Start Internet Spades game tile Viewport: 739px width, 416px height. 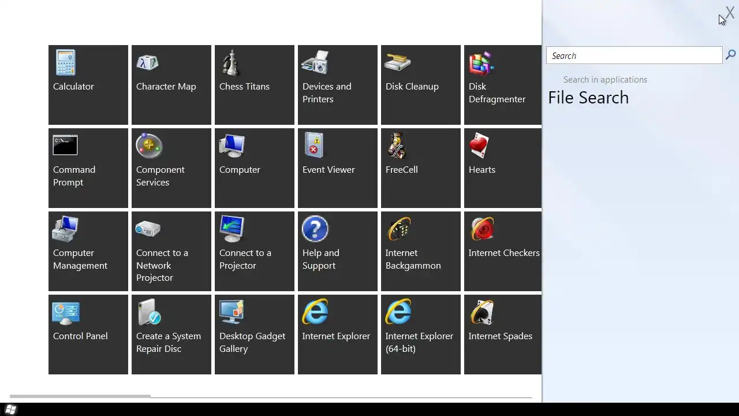(503, 335)
